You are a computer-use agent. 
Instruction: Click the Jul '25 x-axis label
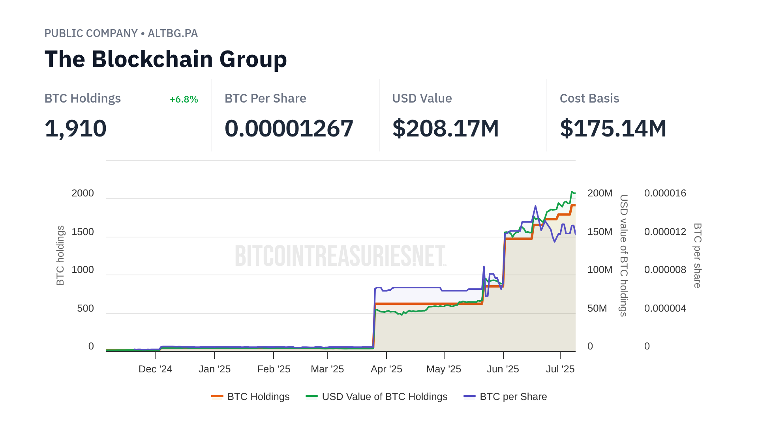click(560, 369)
